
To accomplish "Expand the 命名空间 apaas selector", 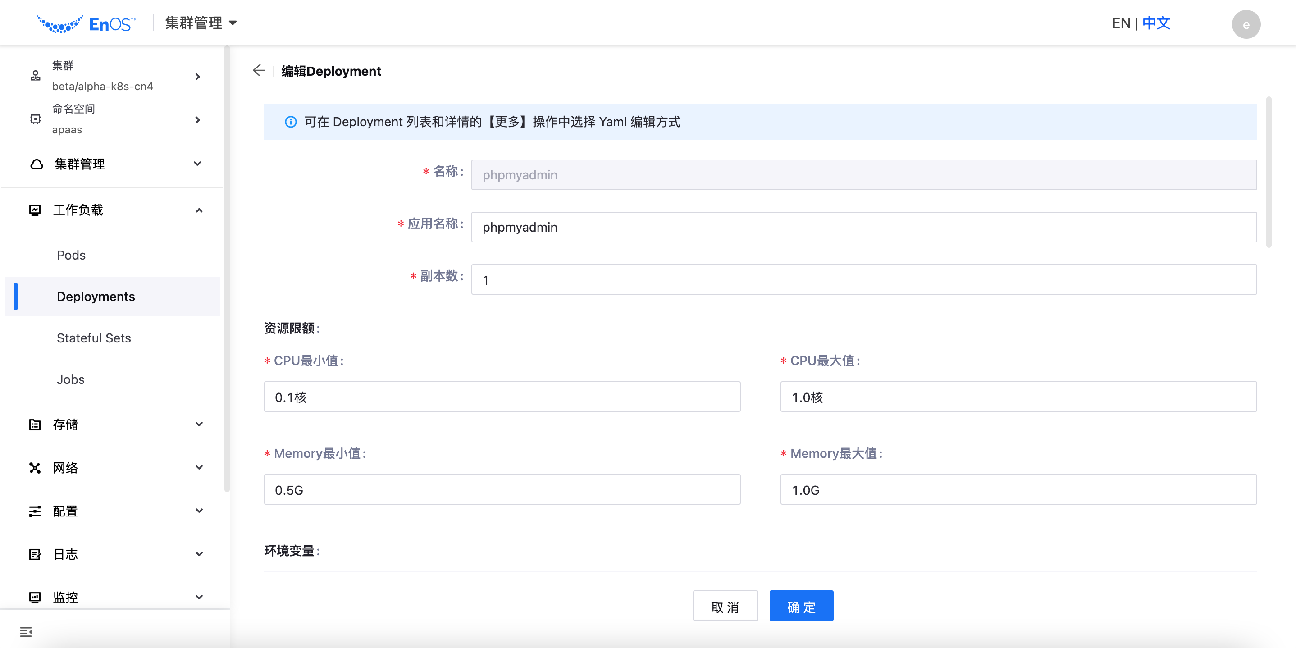I will (197, 120).
